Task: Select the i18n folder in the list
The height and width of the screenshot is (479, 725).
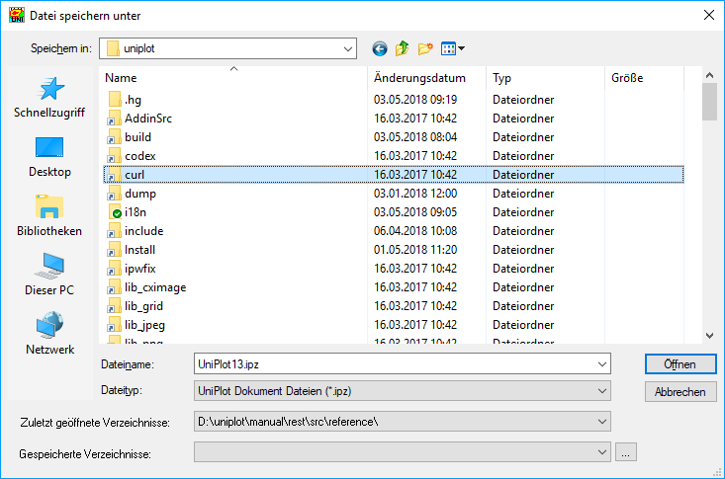Action: [134, 212]
